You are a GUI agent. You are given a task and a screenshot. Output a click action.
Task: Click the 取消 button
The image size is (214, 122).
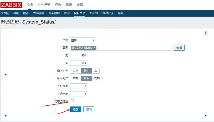click(89, 109)
